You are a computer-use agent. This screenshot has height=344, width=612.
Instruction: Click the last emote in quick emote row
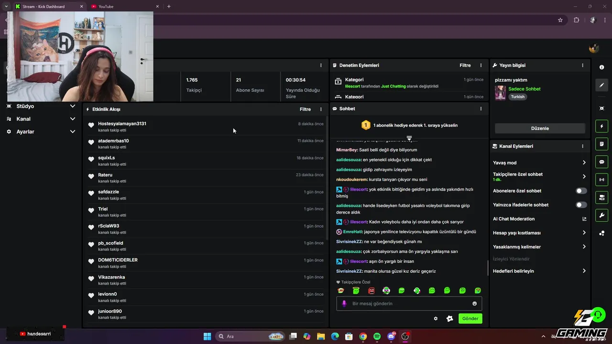tap(478, 290)
